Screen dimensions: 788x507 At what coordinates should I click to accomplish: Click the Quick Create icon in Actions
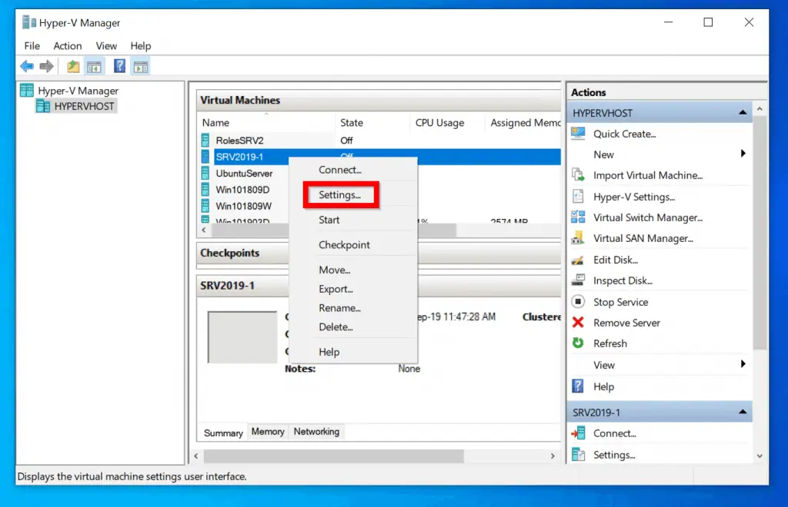click(579, 134)
